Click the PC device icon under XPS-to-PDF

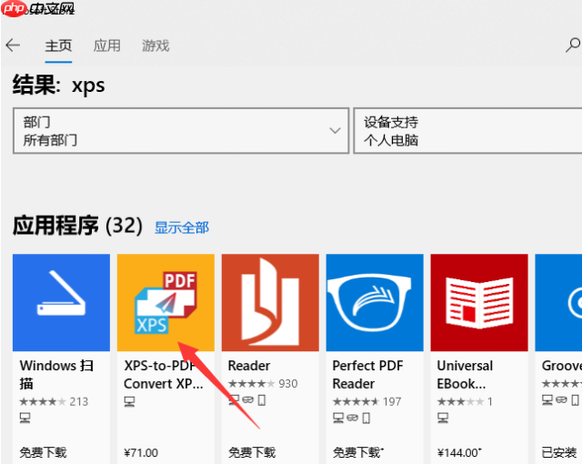[x=129, y=401]
